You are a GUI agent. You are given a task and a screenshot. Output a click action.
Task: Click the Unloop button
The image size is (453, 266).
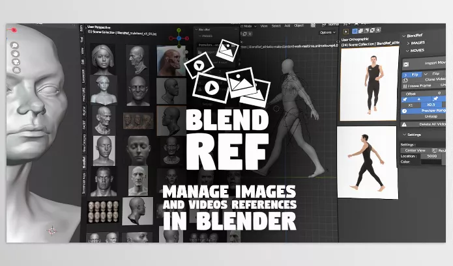424,116
